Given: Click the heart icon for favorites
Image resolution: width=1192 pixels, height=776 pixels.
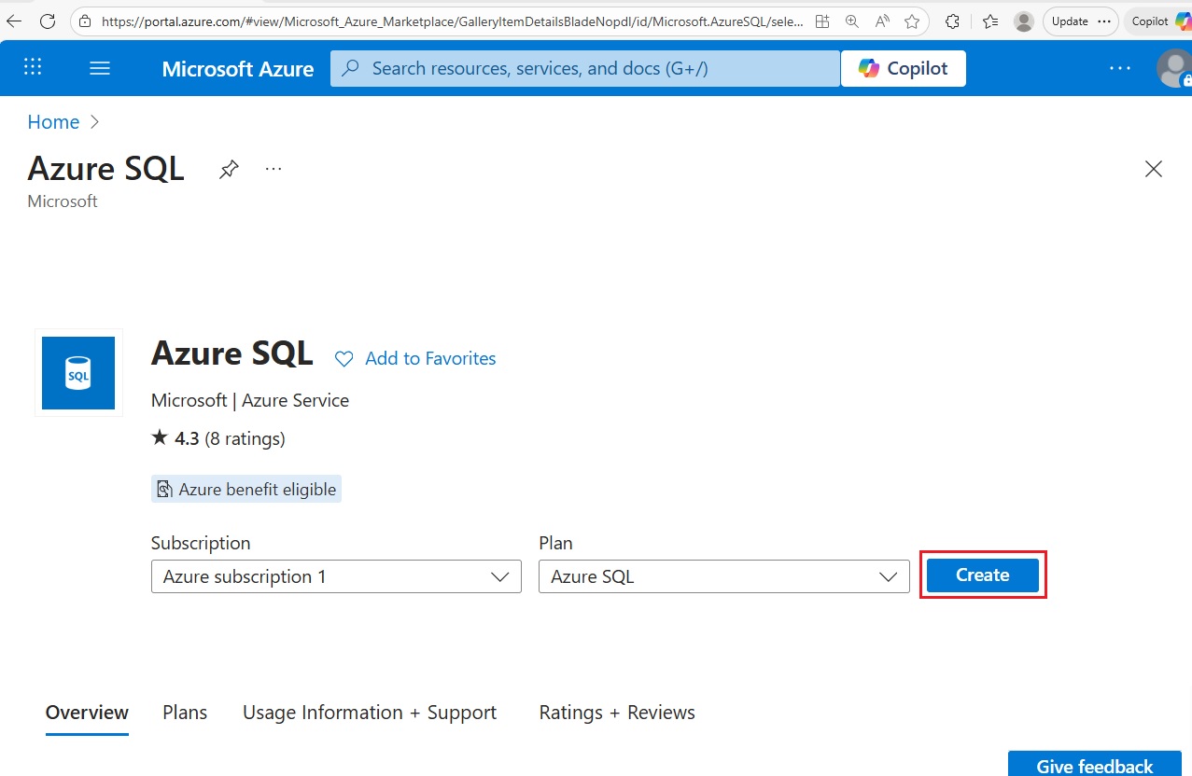Looking at the screenshot, I should pyautogui.click(x=344, y=359).
